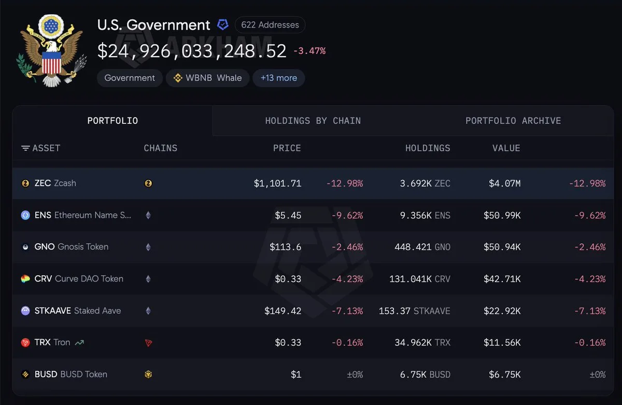Click the TRX Tron token icon
622x405 pixels.
(x=25, y=343)
